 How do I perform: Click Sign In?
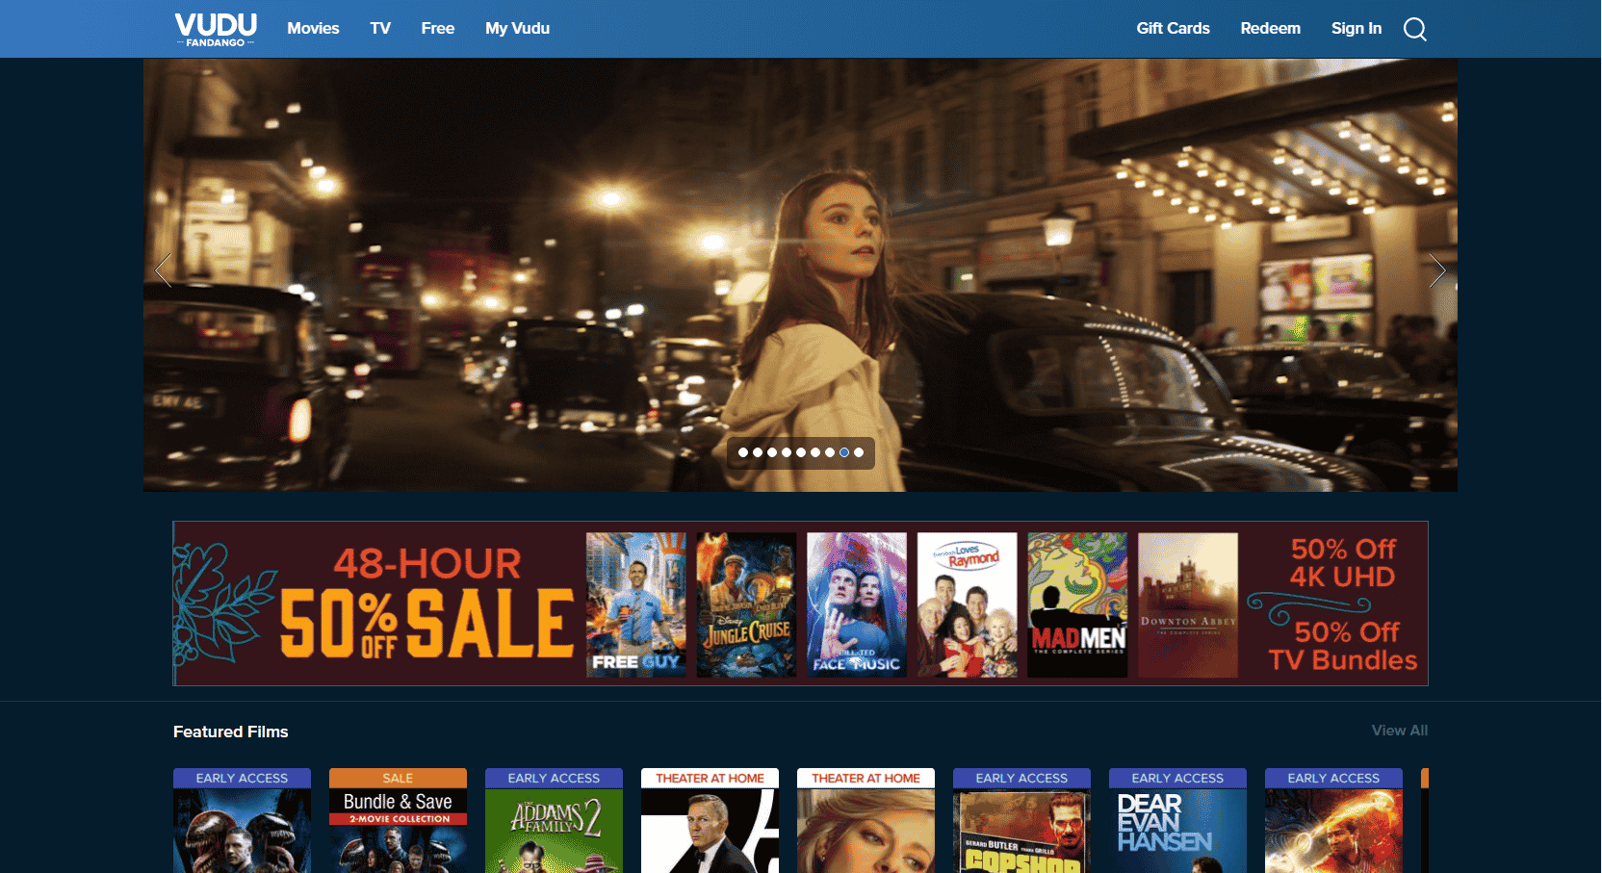1356,29
